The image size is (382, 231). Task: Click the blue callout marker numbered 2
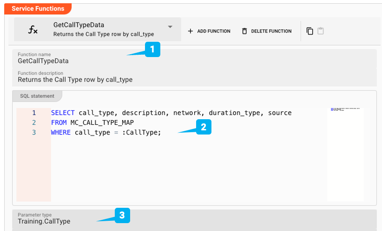pyautogui.click(x=204, y=127)
